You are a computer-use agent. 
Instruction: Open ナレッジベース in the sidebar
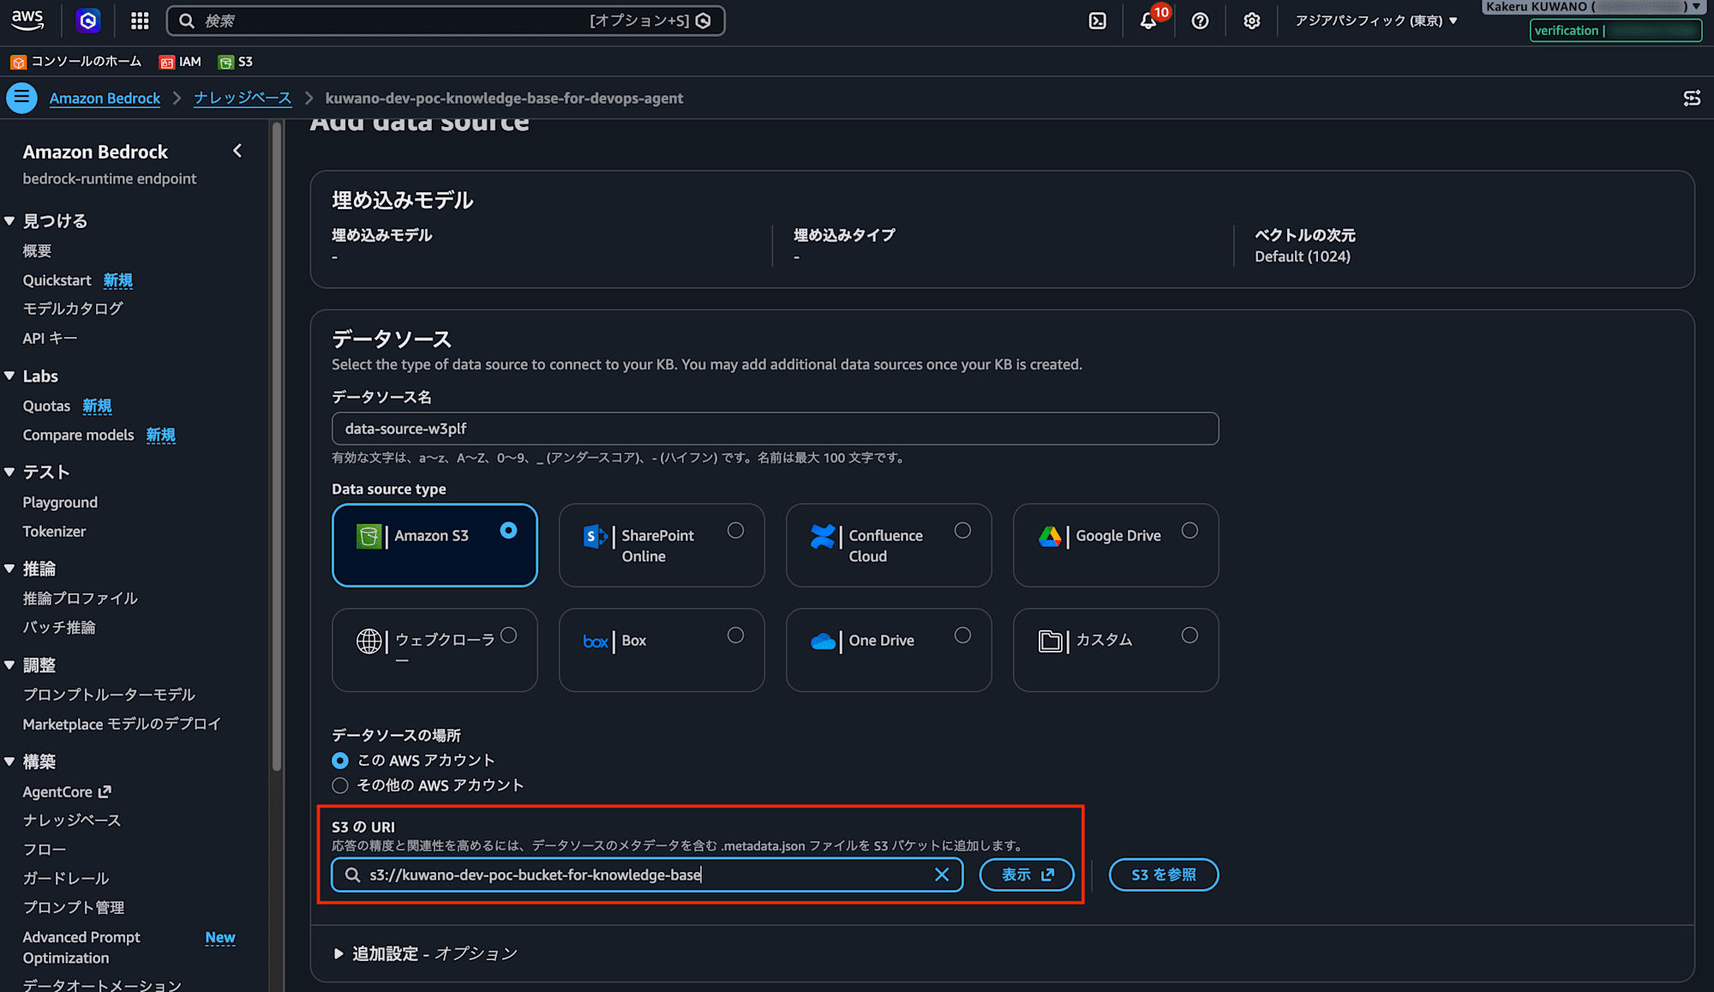[x=72, y=821]
